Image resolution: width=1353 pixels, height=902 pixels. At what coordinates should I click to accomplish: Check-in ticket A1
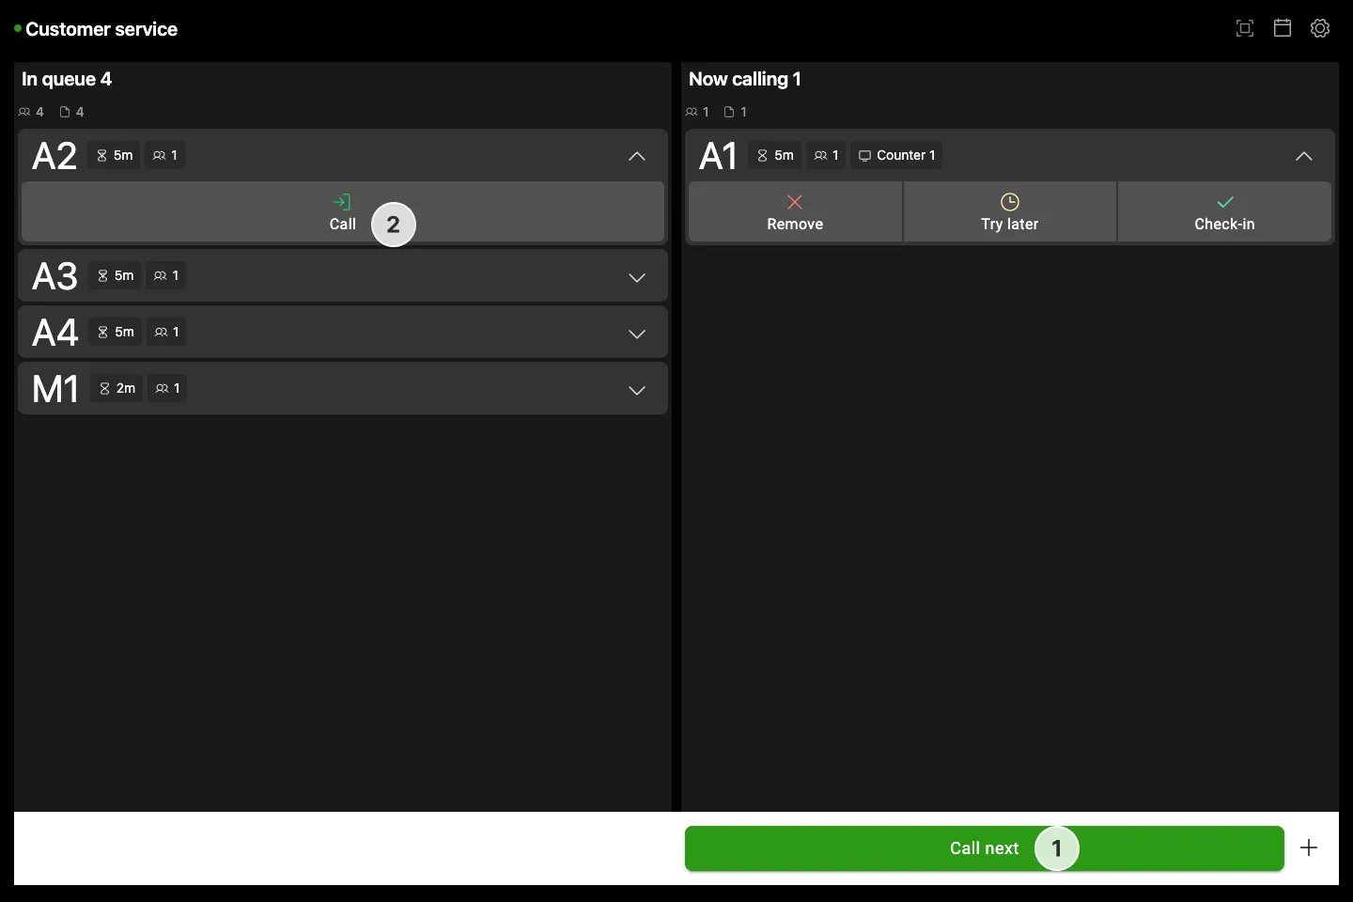tap(1224, 212)
